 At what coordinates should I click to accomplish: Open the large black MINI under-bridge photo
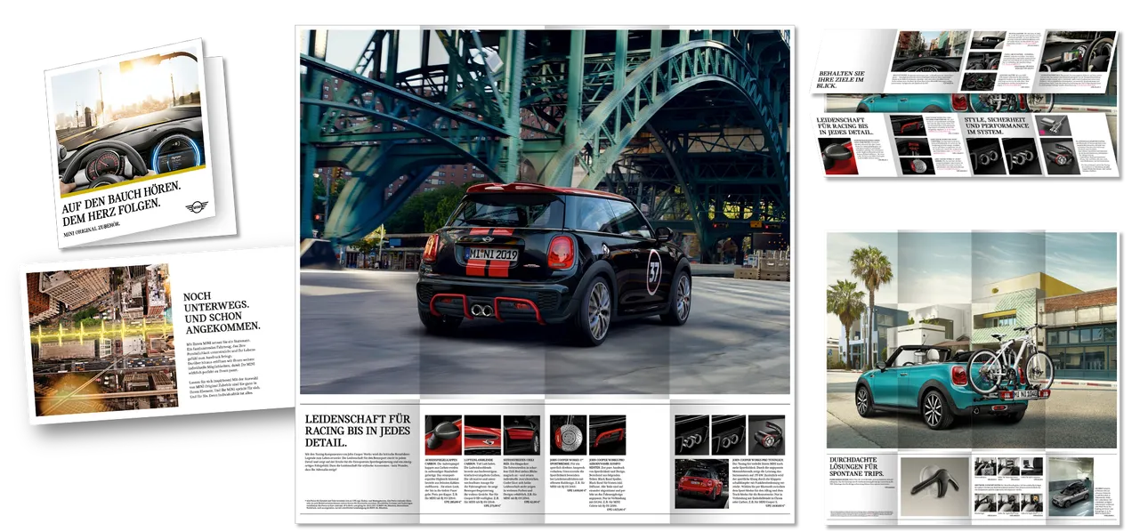(545, 212)
